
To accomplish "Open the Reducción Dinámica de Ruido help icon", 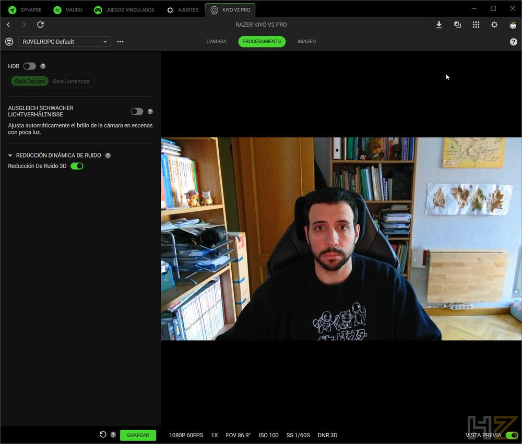I will pyautogui.click(x=108, y=155).
